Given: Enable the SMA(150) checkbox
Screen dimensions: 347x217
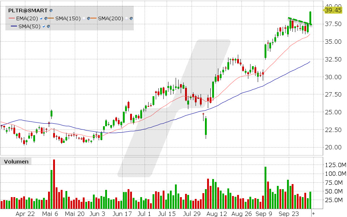Looking at the screenshot, I should [x=84, y=18].
